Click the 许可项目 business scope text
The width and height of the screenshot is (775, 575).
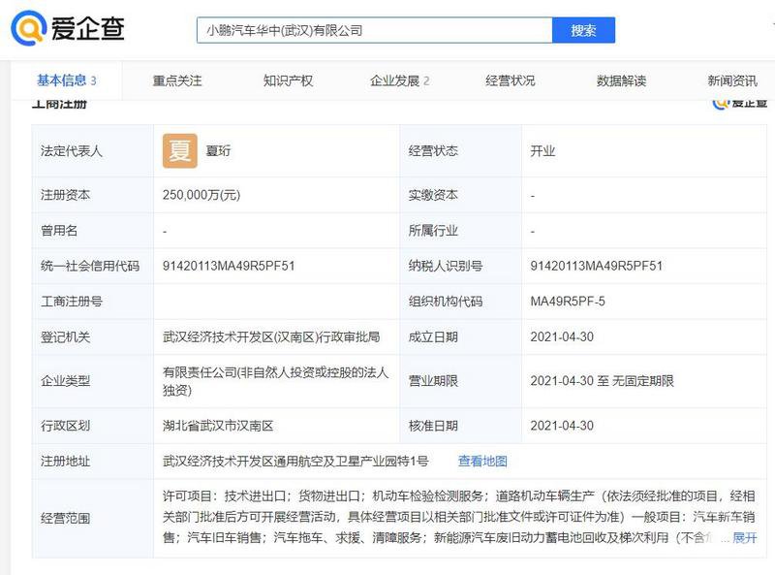pyautogui.click(x=459, y=517)
